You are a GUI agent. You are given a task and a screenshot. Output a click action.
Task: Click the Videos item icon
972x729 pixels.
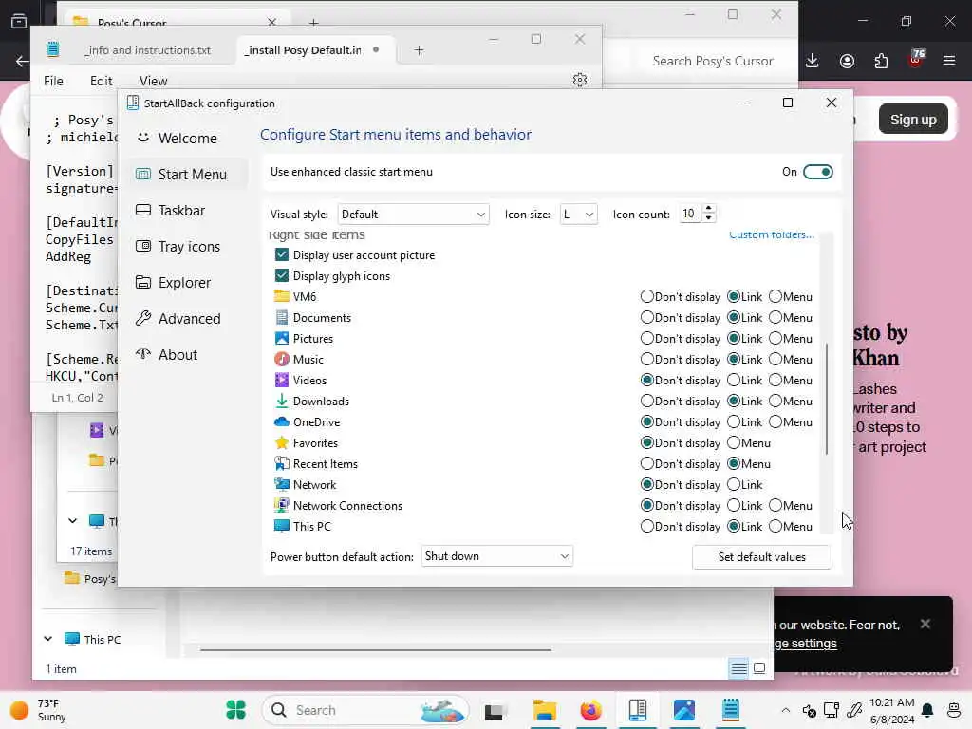click(281, 380)
